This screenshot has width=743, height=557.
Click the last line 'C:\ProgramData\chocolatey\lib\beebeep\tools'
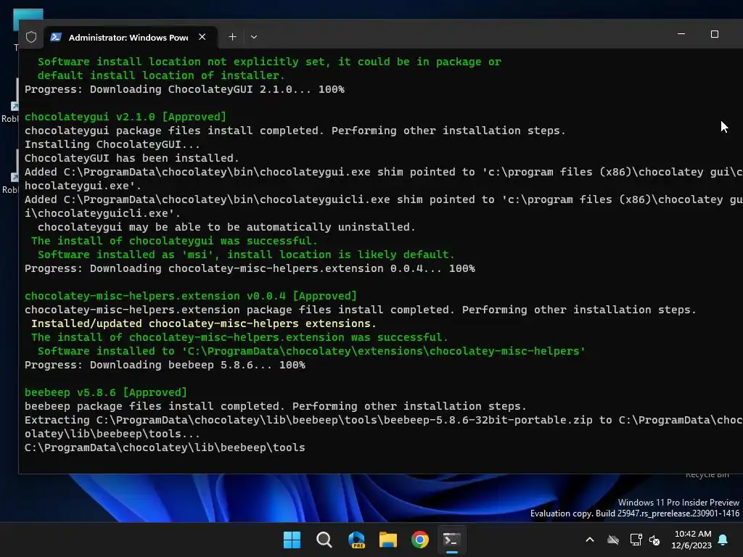165,447
